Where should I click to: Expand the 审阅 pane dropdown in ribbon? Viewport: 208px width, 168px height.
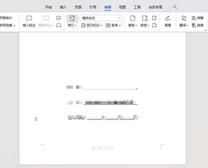pyautogui.click(x=113, y=25)
